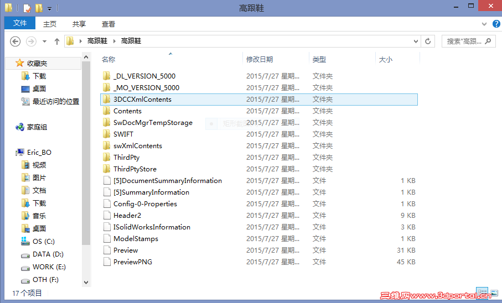Select the 3DCCXmlContents folder
Viewport: 502px width, 303px height.
[x=258, y=99]
